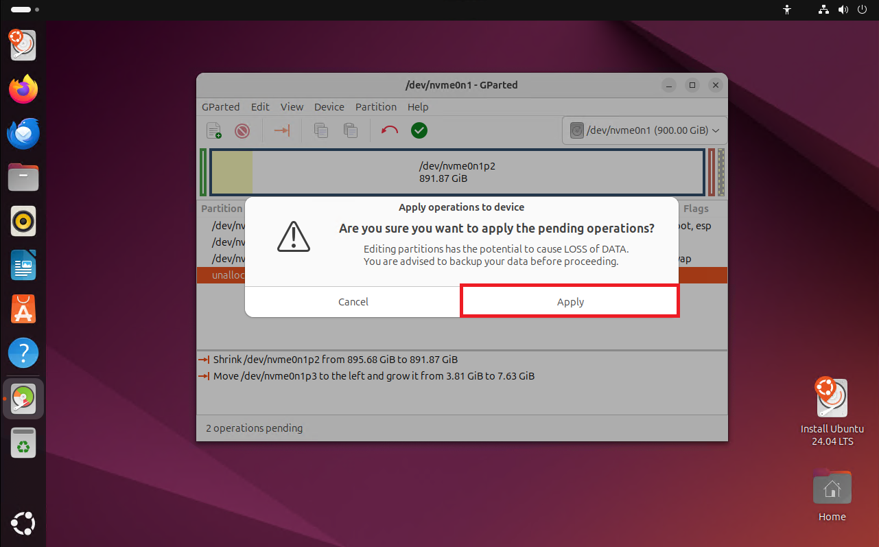Open the Help icon in the dock
This screenshot has height=547, width=879.
23,353
